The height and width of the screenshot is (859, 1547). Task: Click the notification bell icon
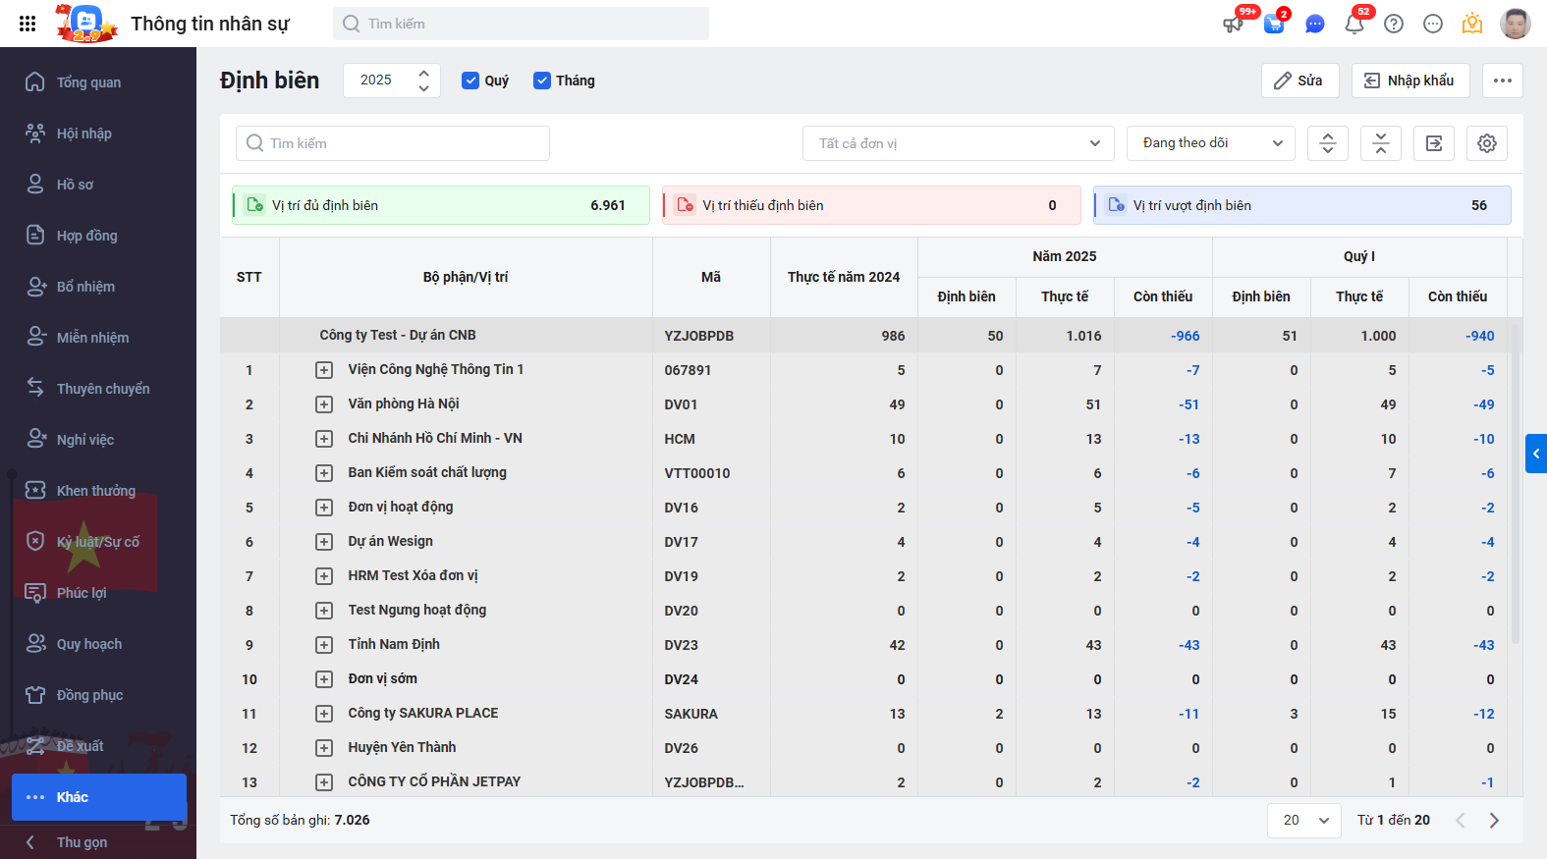(x=1354, y=25)
